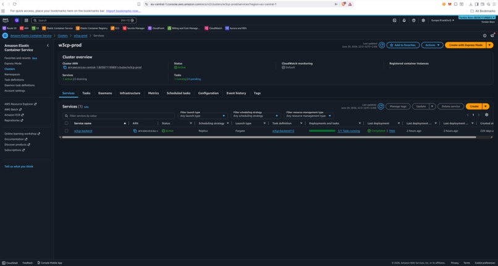498x266 pixels.
Task: Switch to the Metrics tab
Action: point(153,94)
